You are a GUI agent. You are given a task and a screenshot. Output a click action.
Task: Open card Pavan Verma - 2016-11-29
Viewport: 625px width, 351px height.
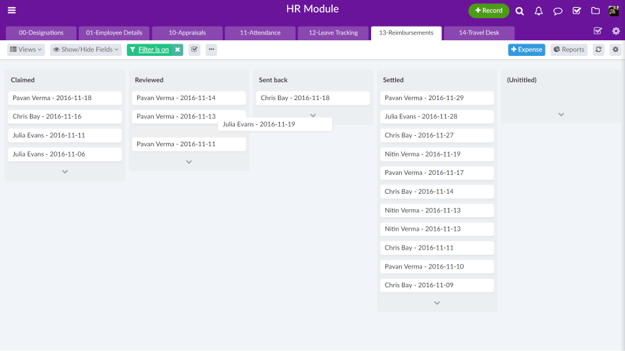coord(437,98)
